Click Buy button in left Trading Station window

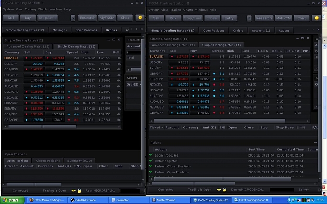point(28,18)
